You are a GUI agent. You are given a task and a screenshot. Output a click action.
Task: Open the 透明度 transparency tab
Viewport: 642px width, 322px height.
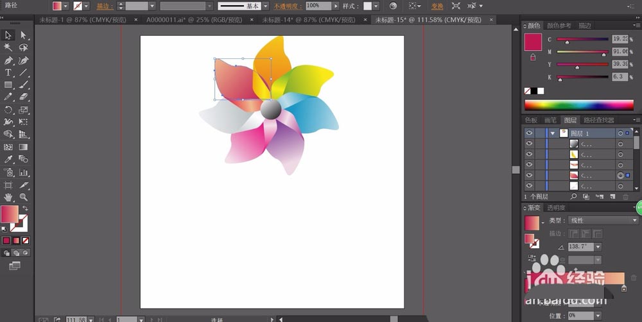tap(556, 208)
